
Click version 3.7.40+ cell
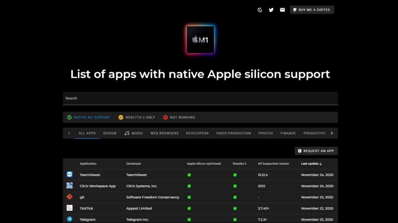pyautogui.click(x=263, y=208)
